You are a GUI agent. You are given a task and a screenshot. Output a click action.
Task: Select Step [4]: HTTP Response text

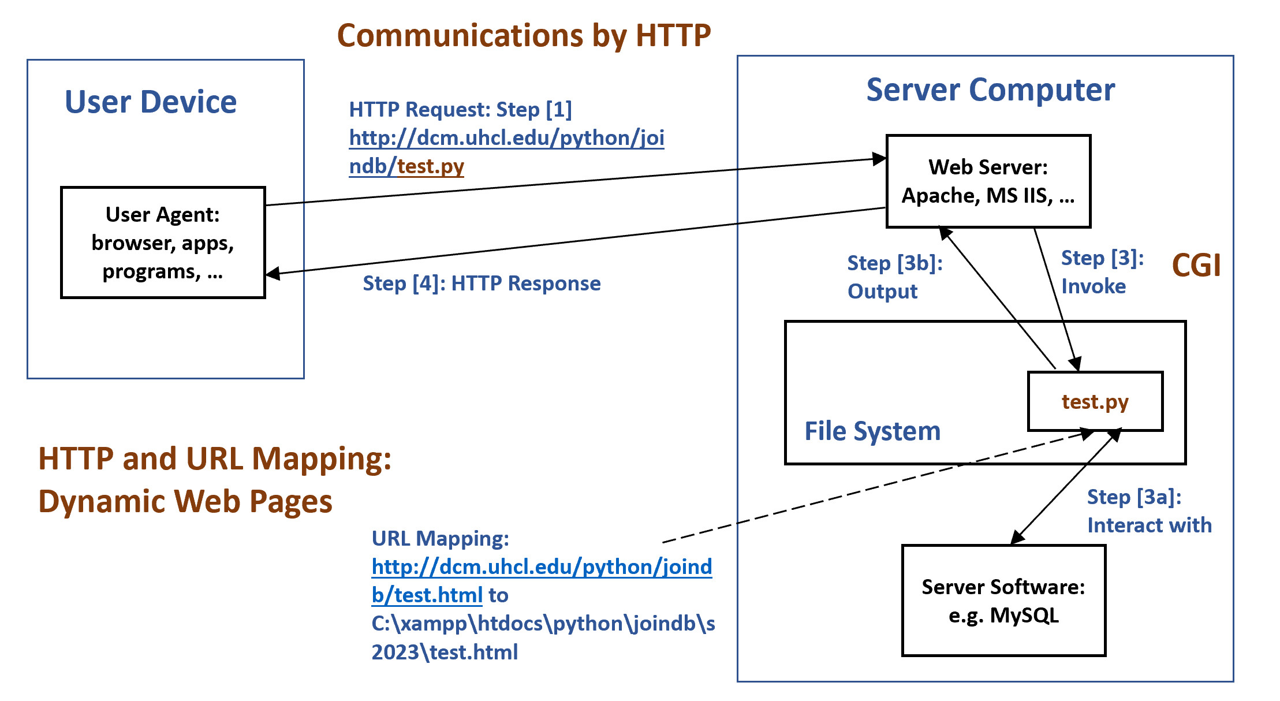pyautogui.click(x=482, y=284)
